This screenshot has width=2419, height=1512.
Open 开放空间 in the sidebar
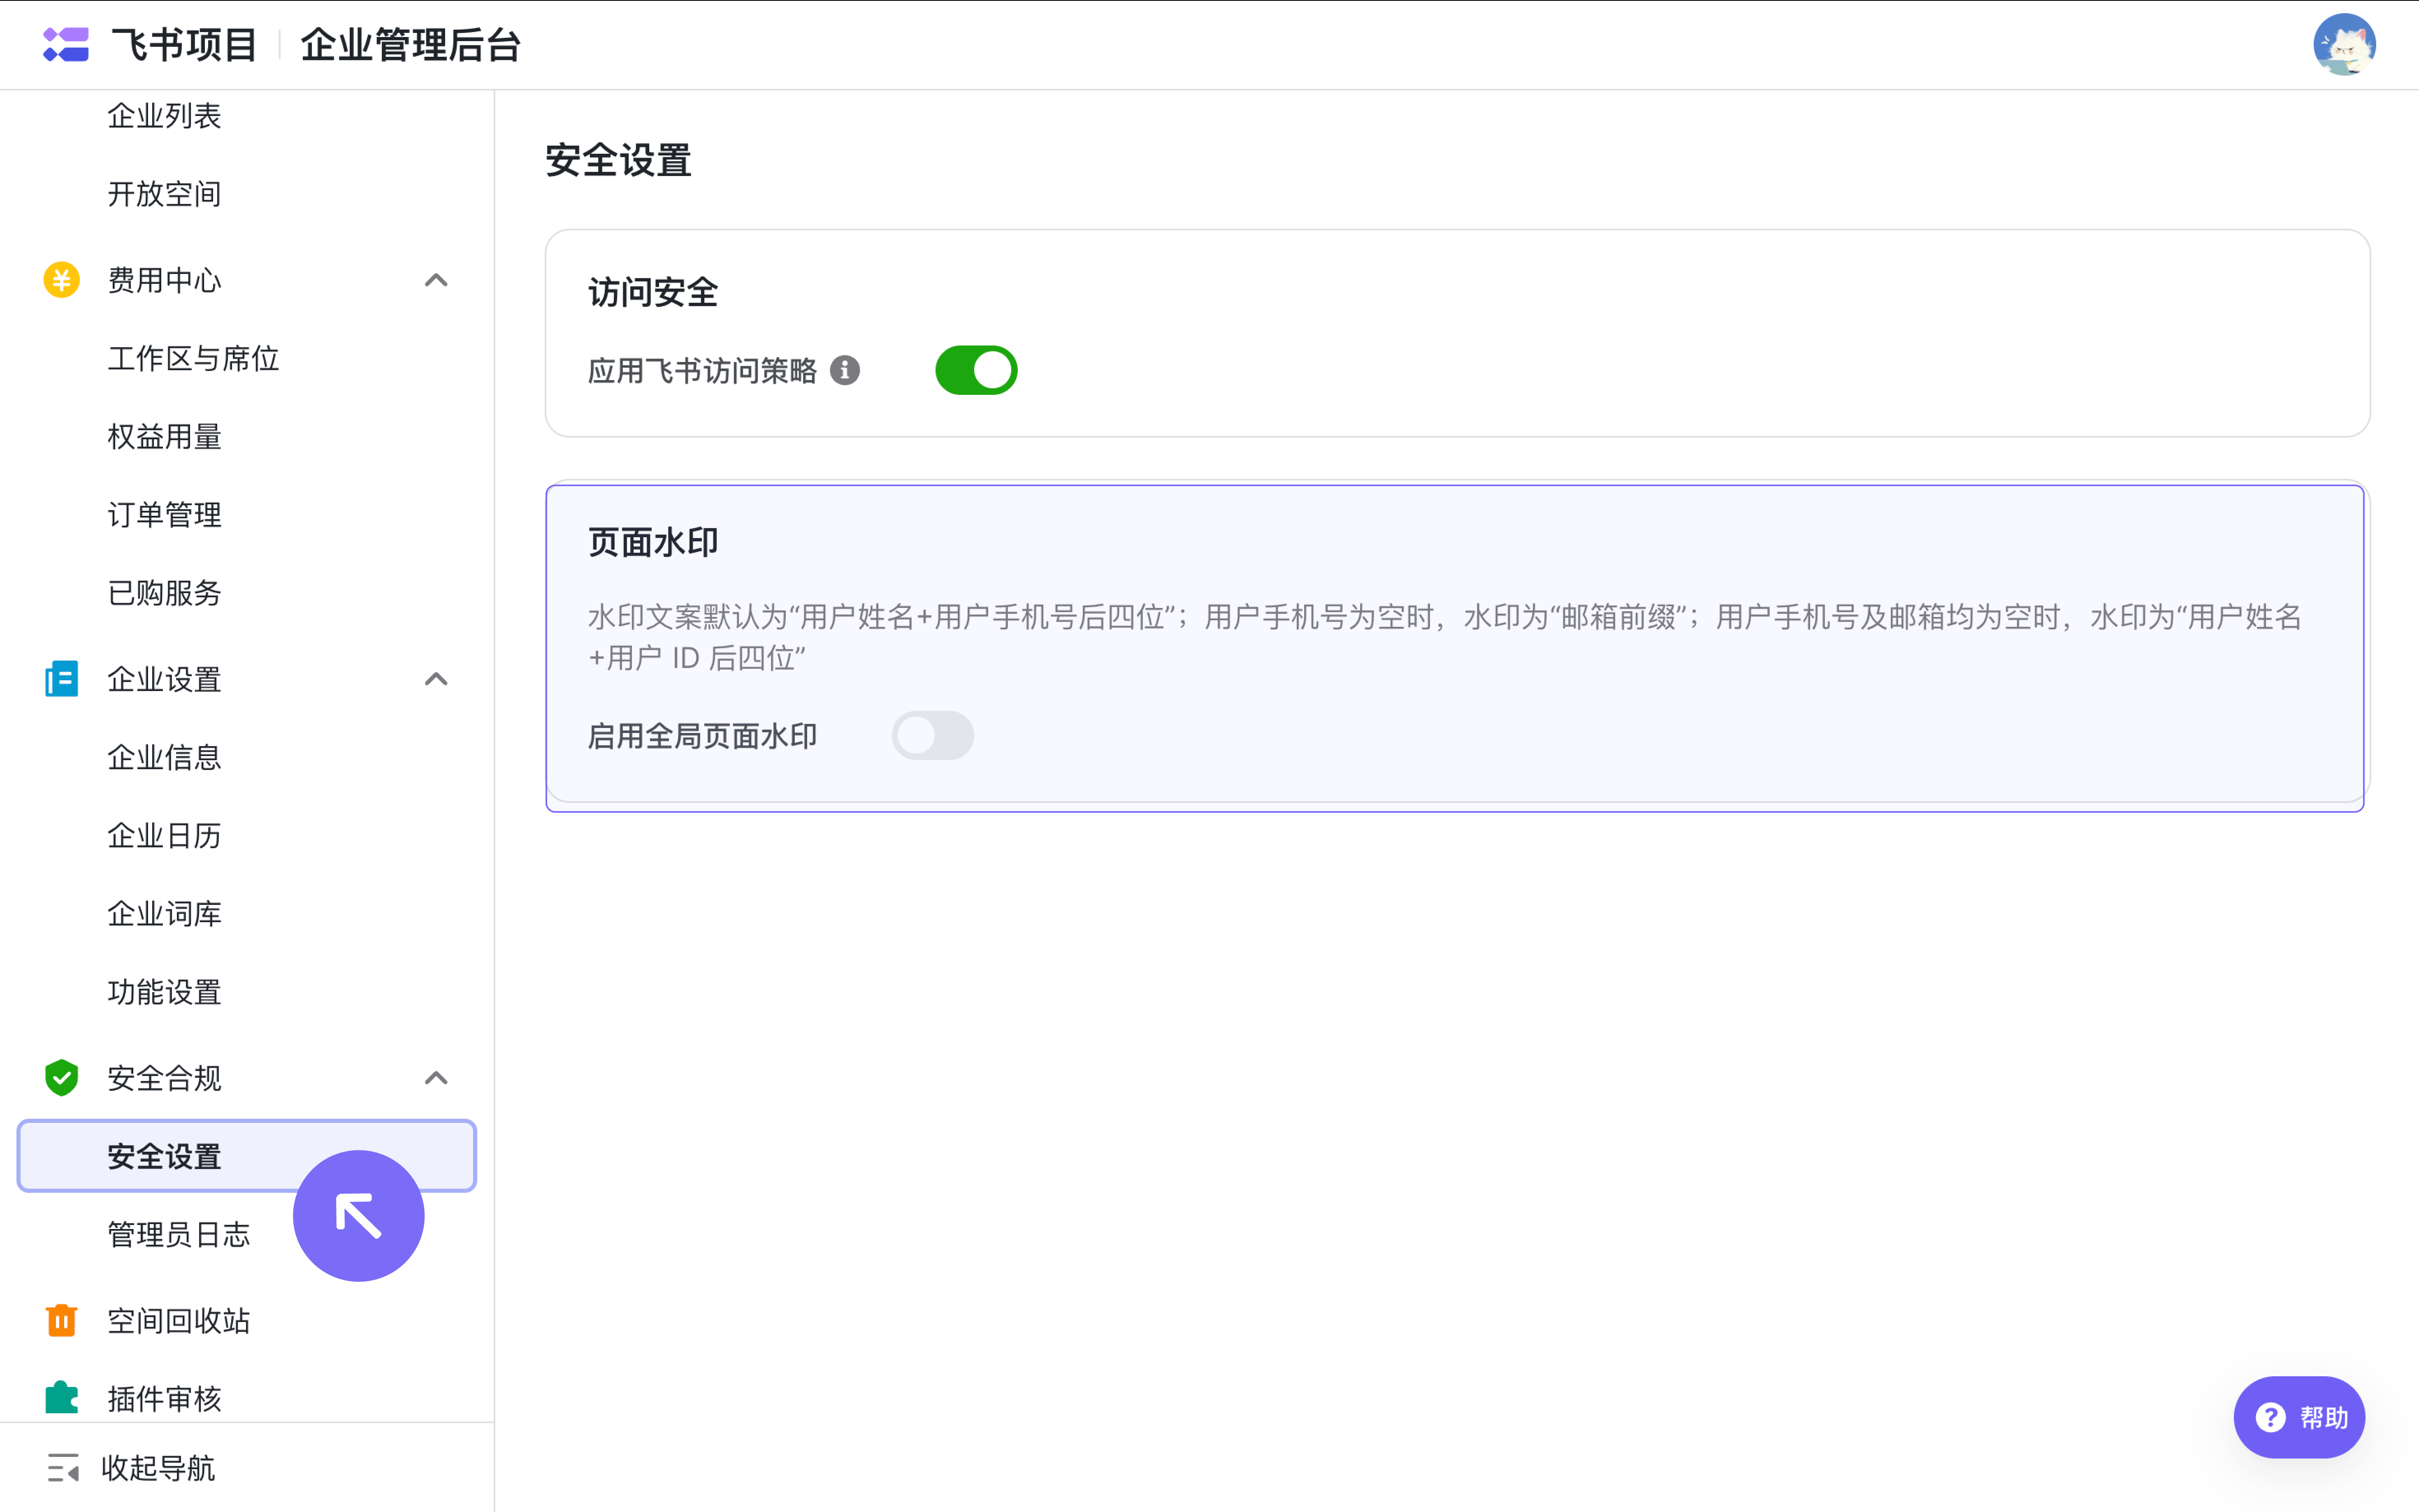pyautogui.click(x=164, y=194)
